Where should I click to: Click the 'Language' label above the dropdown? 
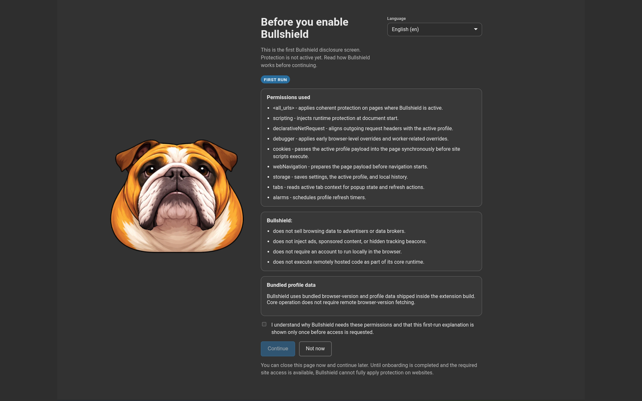point(396,19)
